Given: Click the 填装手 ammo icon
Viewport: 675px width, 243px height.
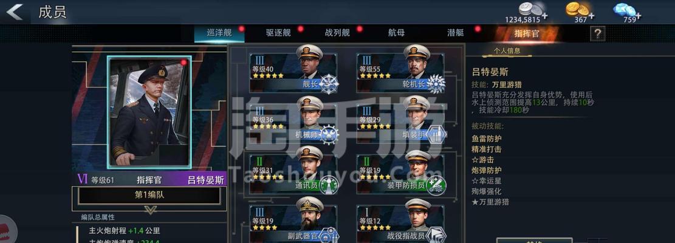Looking at the screenshot, I should [x=436, y=135].
